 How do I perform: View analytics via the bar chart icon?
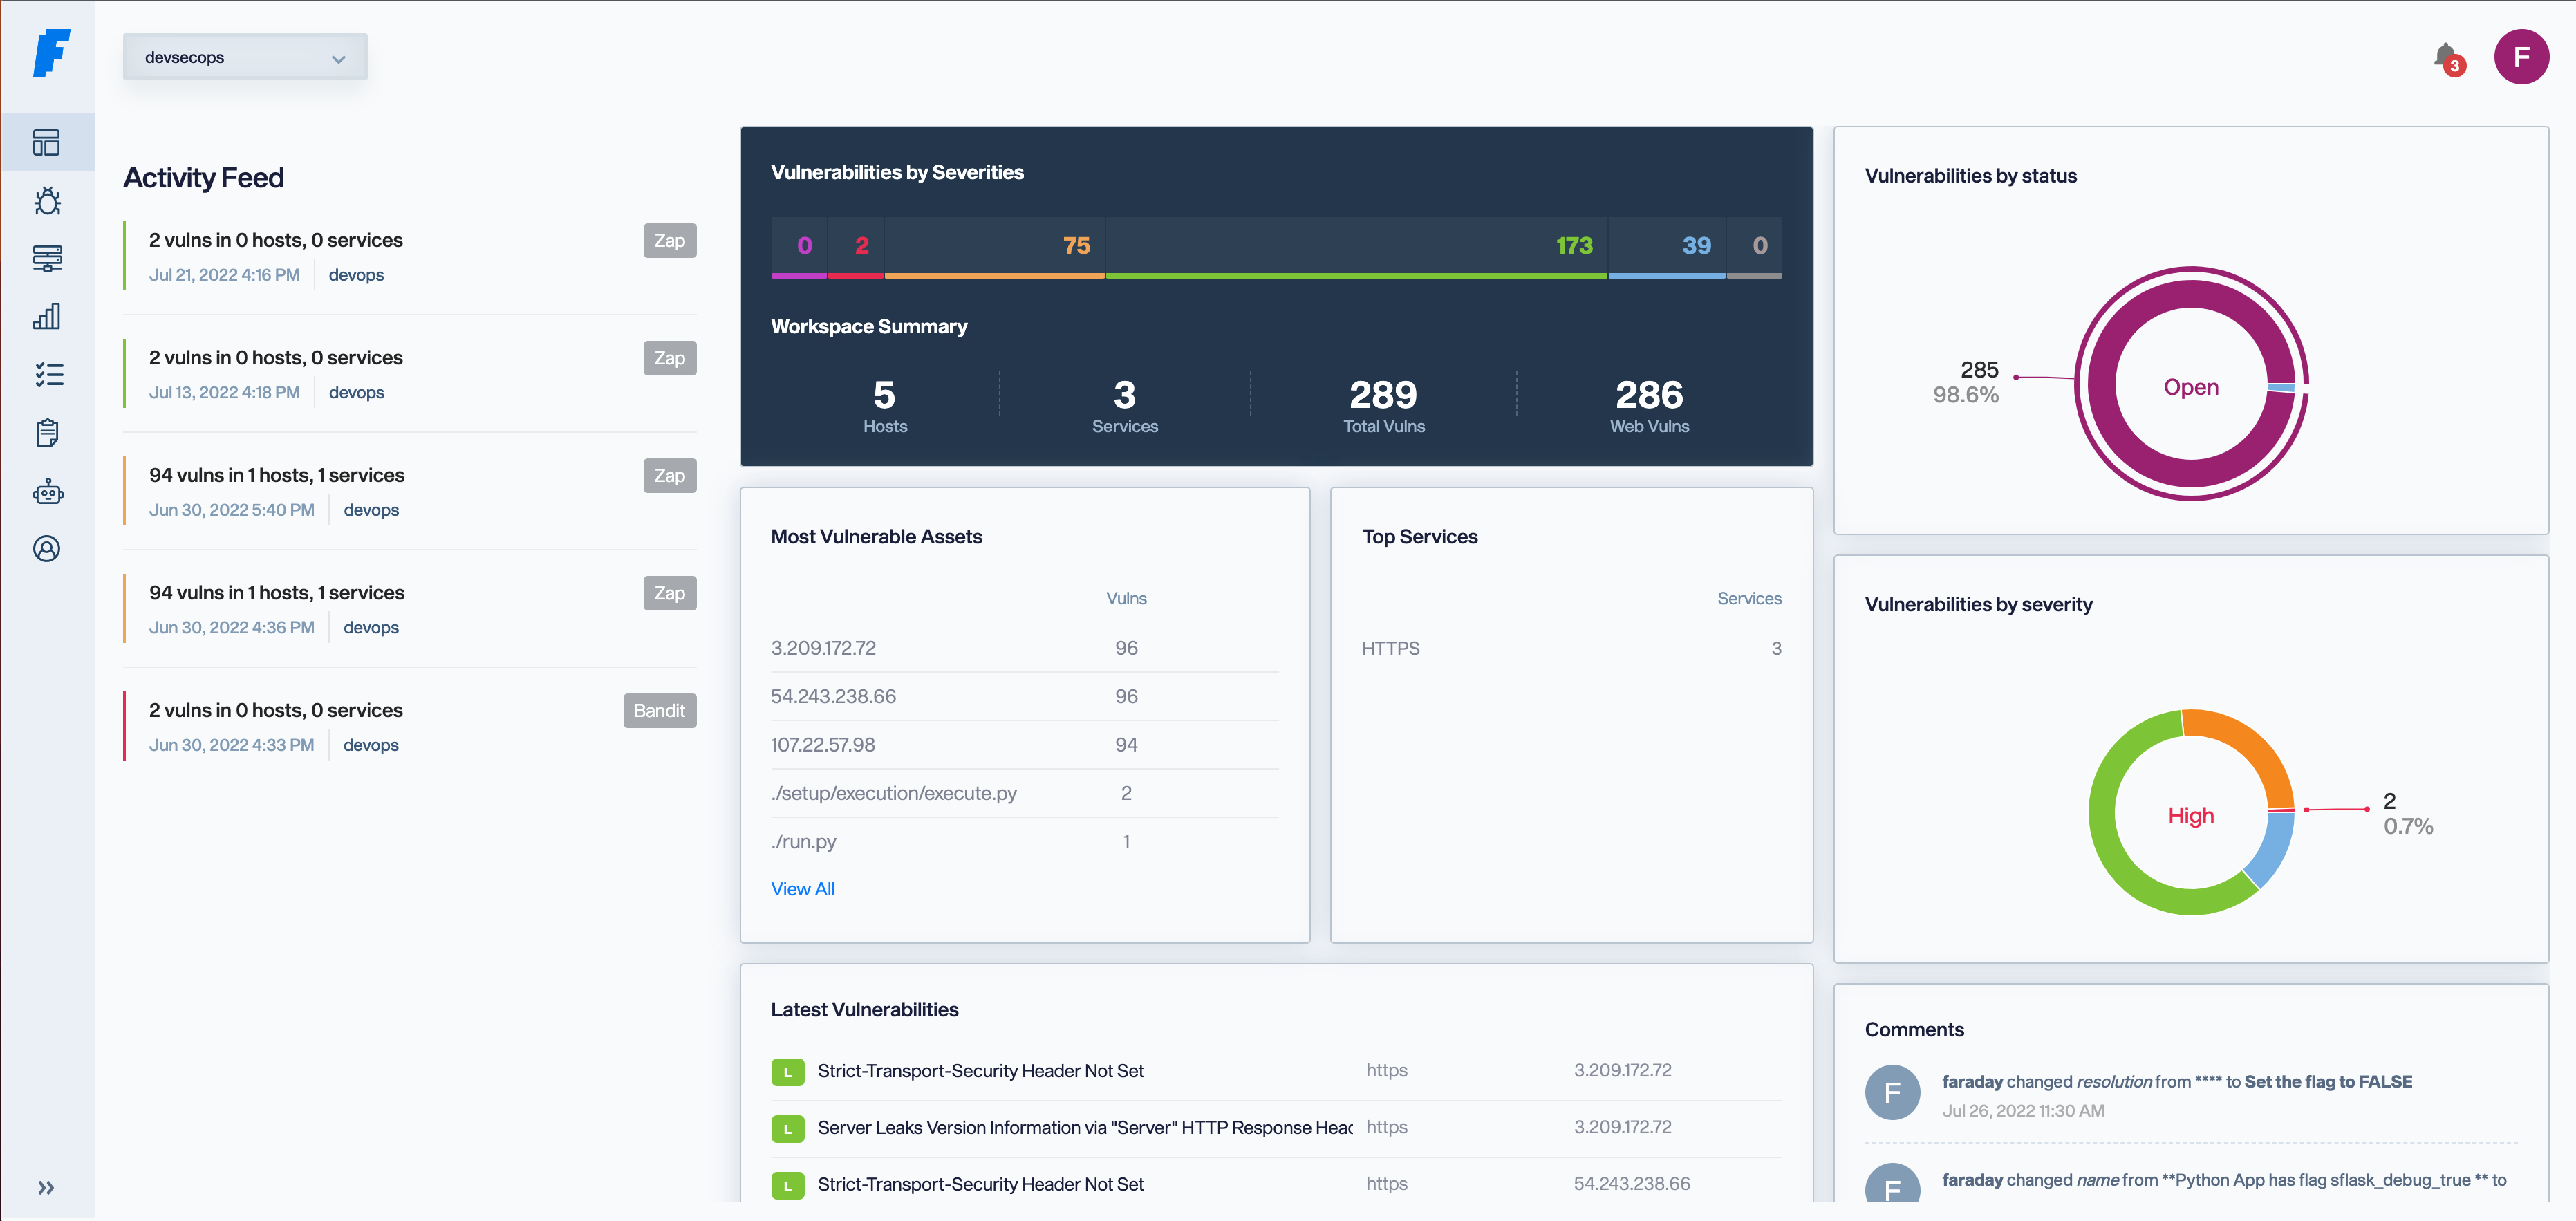[47, 316]
